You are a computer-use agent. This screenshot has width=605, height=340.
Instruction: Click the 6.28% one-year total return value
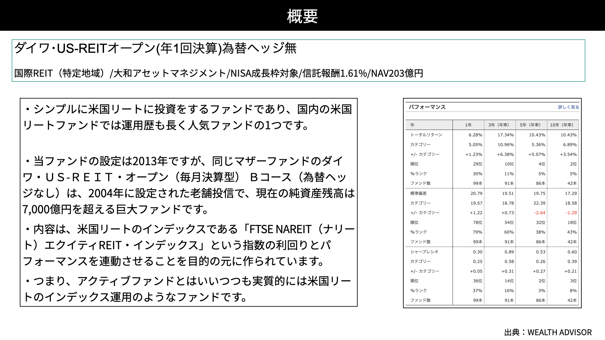click(475, 135)
